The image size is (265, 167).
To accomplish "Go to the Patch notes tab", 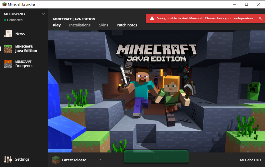I will (x=127, y=25).
